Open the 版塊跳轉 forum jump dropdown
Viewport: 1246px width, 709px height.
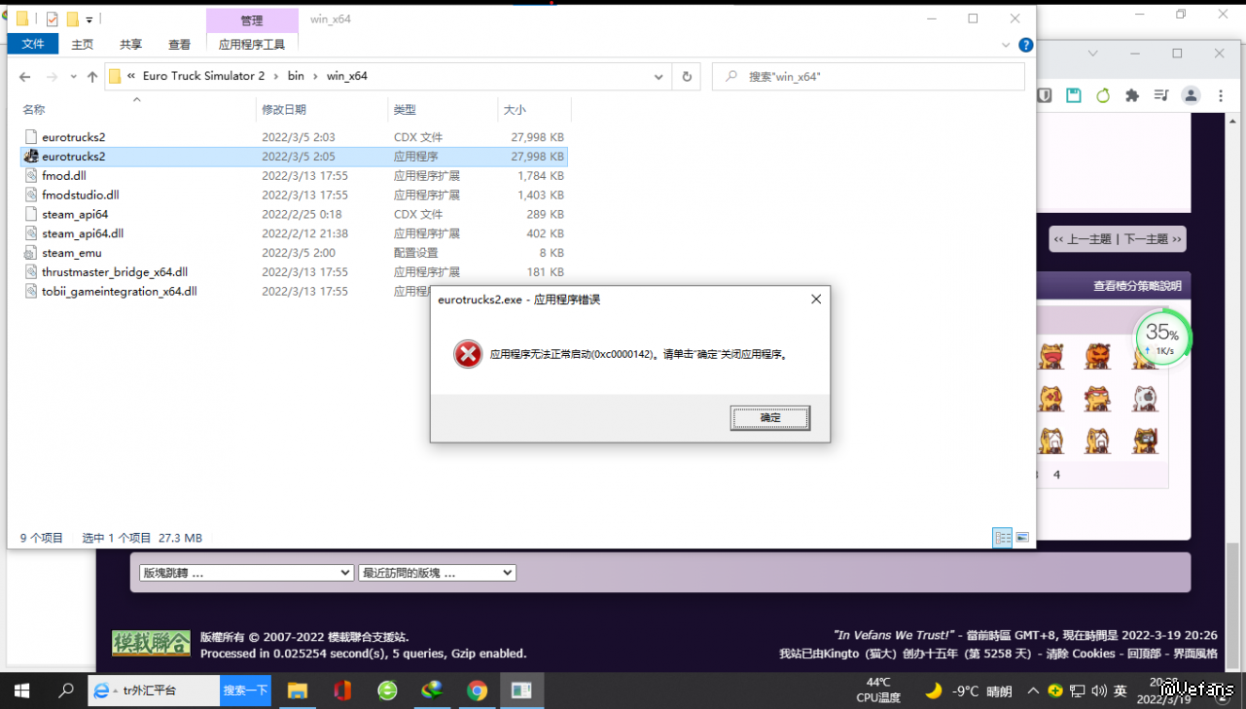246,573
